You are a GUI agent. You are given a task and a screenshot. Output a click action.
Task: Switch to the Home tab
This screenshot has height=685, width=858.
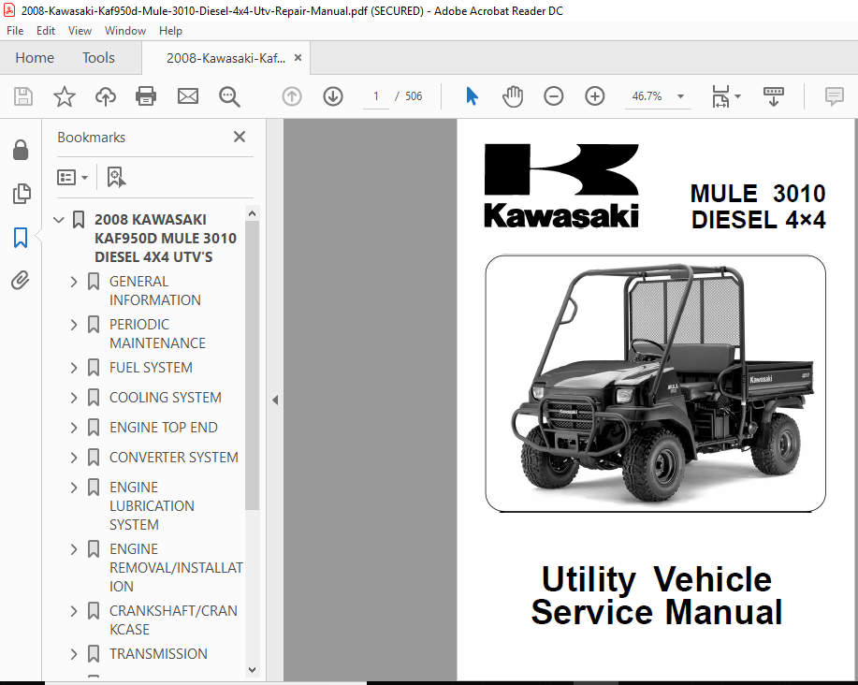click(x=35, y=57)
